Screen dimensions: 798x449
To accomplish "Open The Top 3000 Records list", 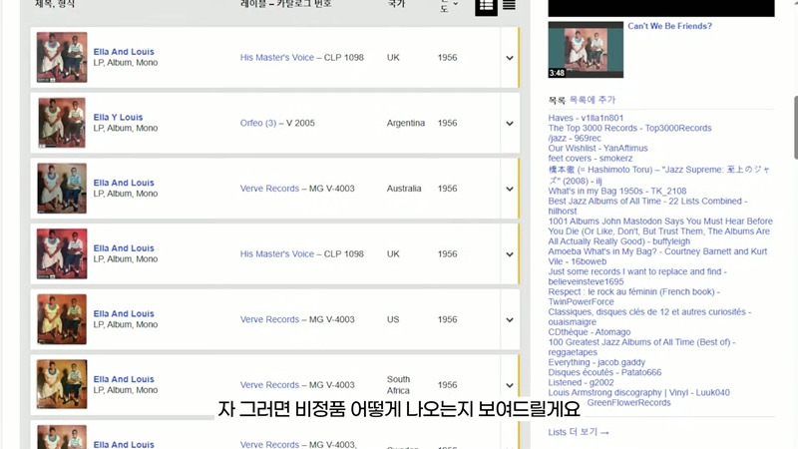I will coord(629,129).
